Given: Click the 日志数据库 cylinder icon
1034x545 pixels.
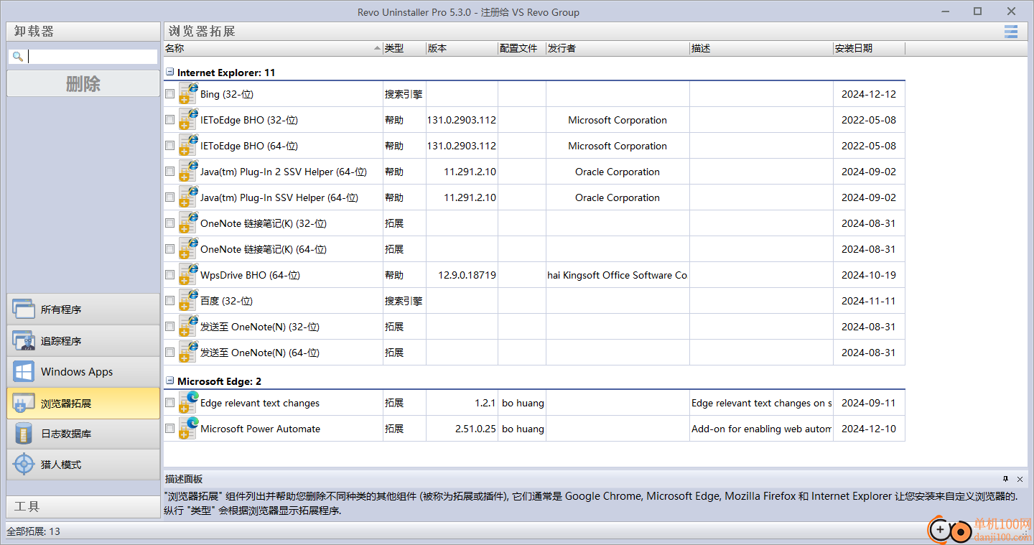Looking at the screenshot, I should [24, 434].
